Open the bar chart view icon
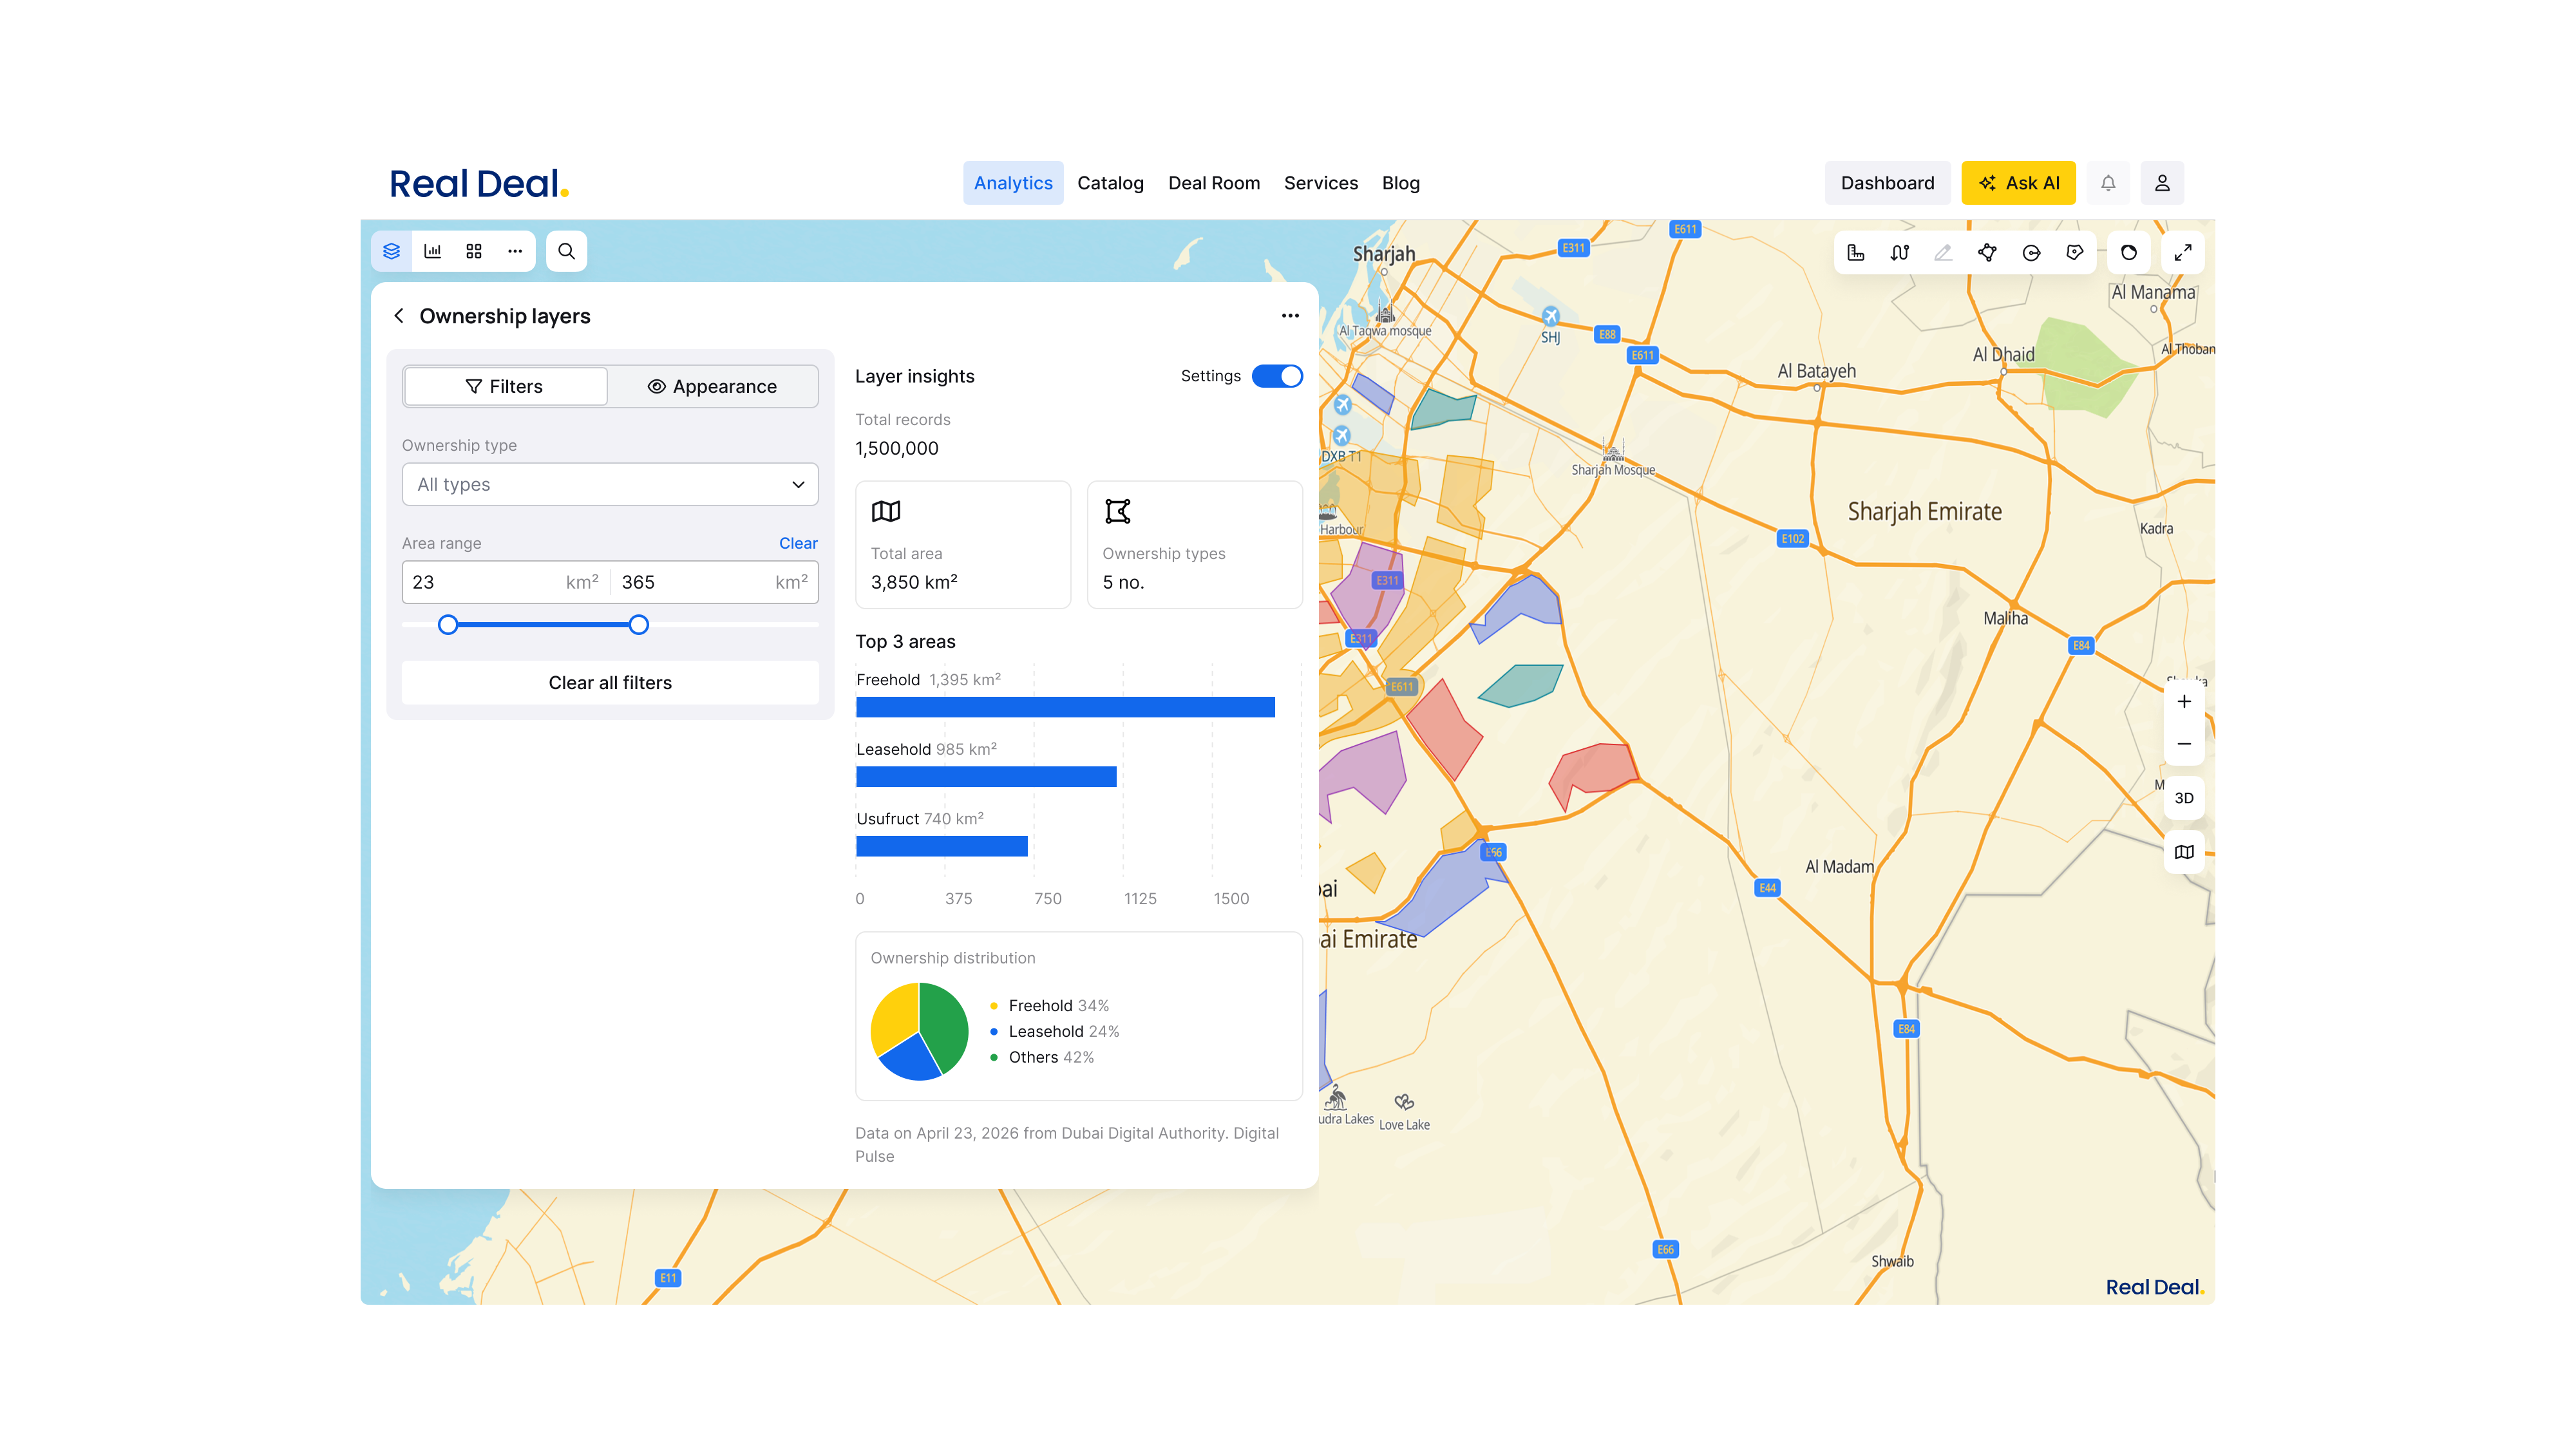This screenshot has height=1449, width=2576. (x=433, y=251)
